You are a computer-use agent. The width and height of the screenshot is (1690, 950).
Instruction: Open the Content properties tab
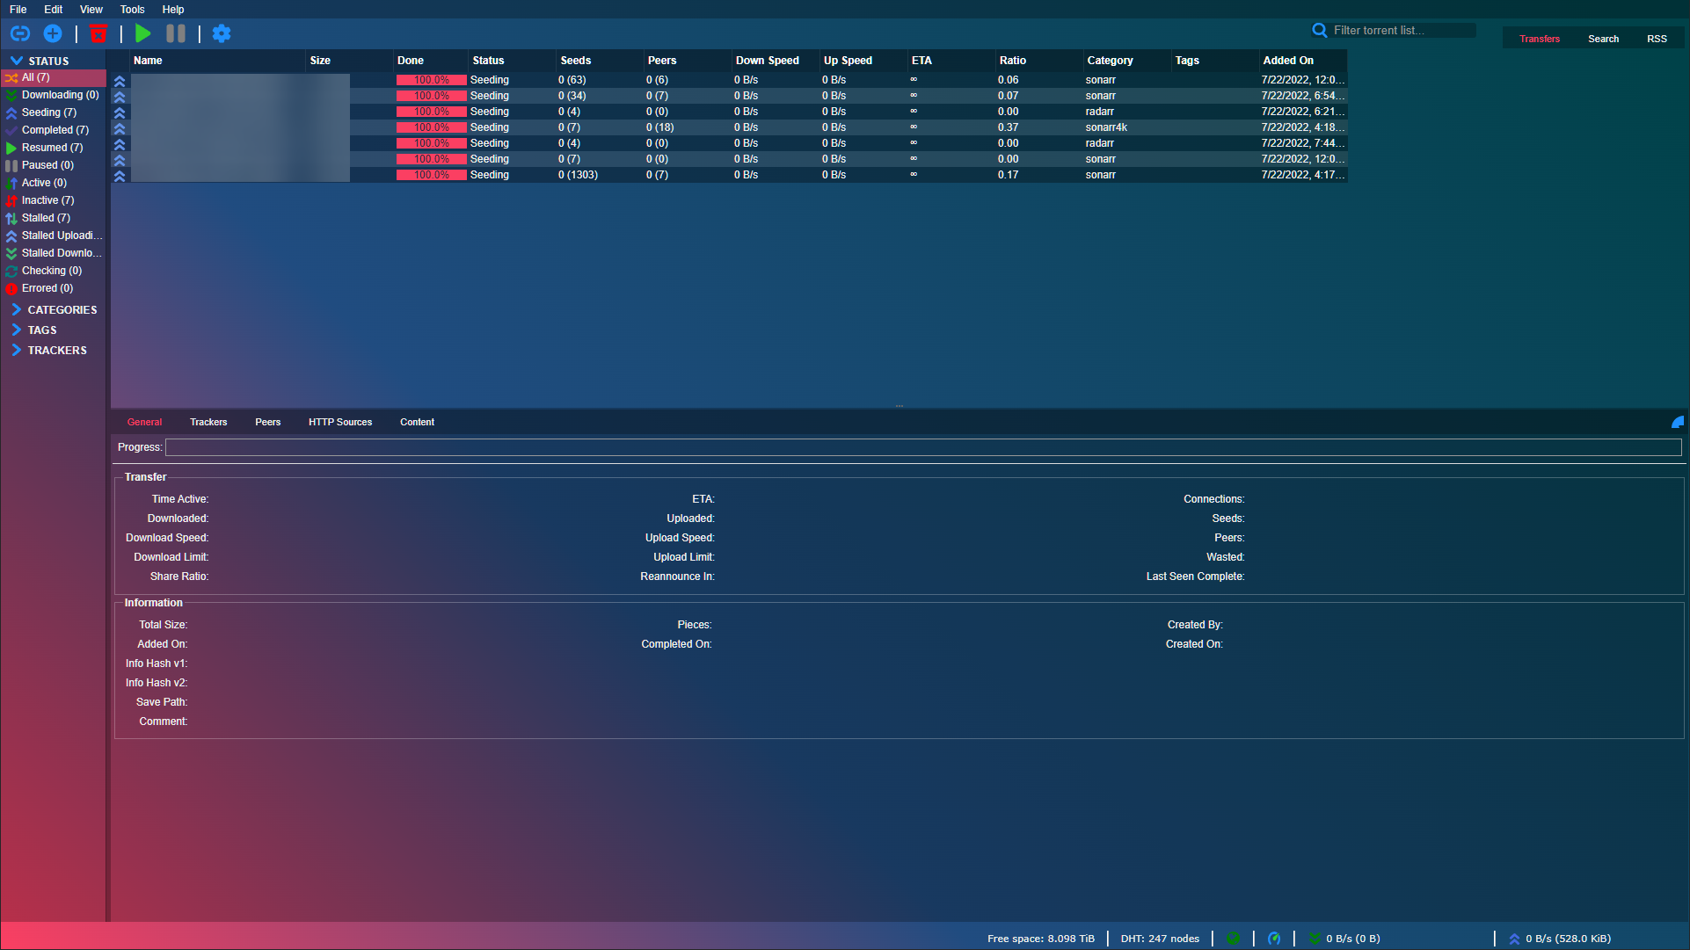point(418,422)
